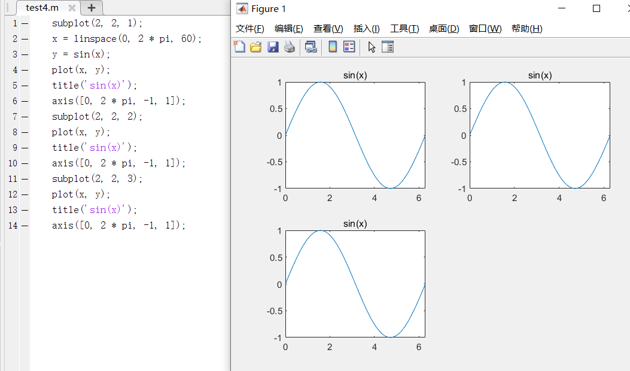Open the 帮助(H) menu
This screenshot has width=630, height=371.
pyautogui.click(x=526, y=29)
